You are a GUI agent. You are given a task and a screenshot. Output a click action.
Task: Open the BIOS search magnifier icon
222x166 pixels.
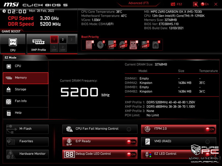[x=195, y=4]
